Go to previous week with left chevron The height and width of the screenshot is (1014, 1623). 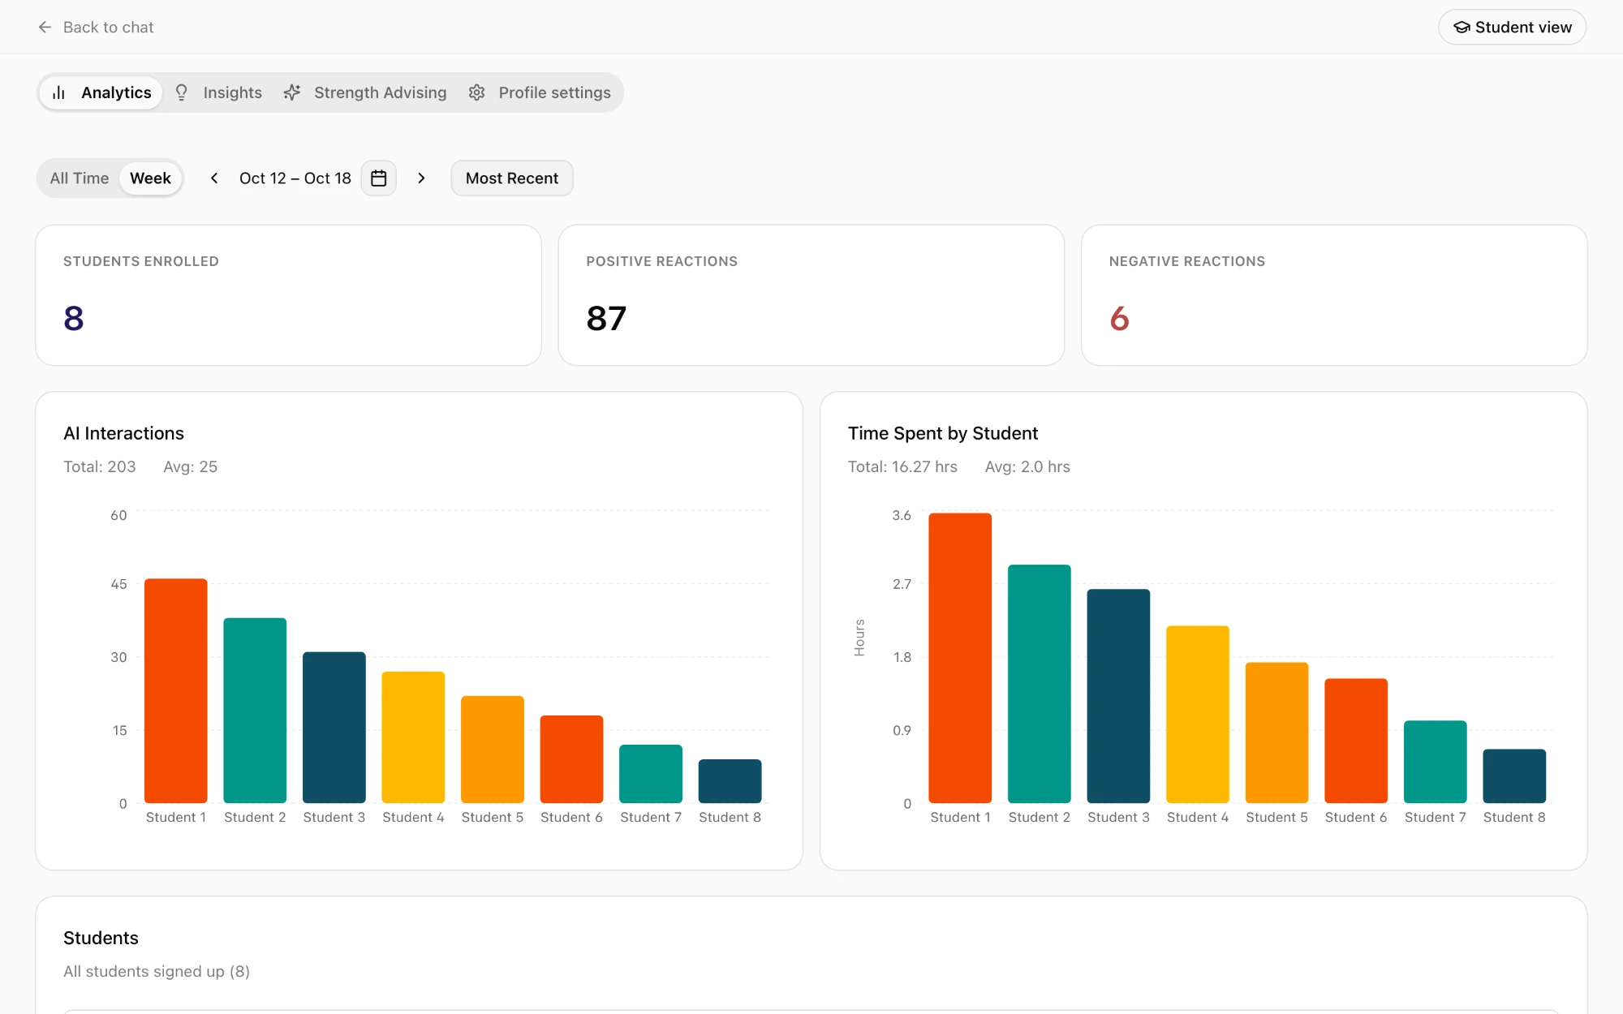point(214,178)
